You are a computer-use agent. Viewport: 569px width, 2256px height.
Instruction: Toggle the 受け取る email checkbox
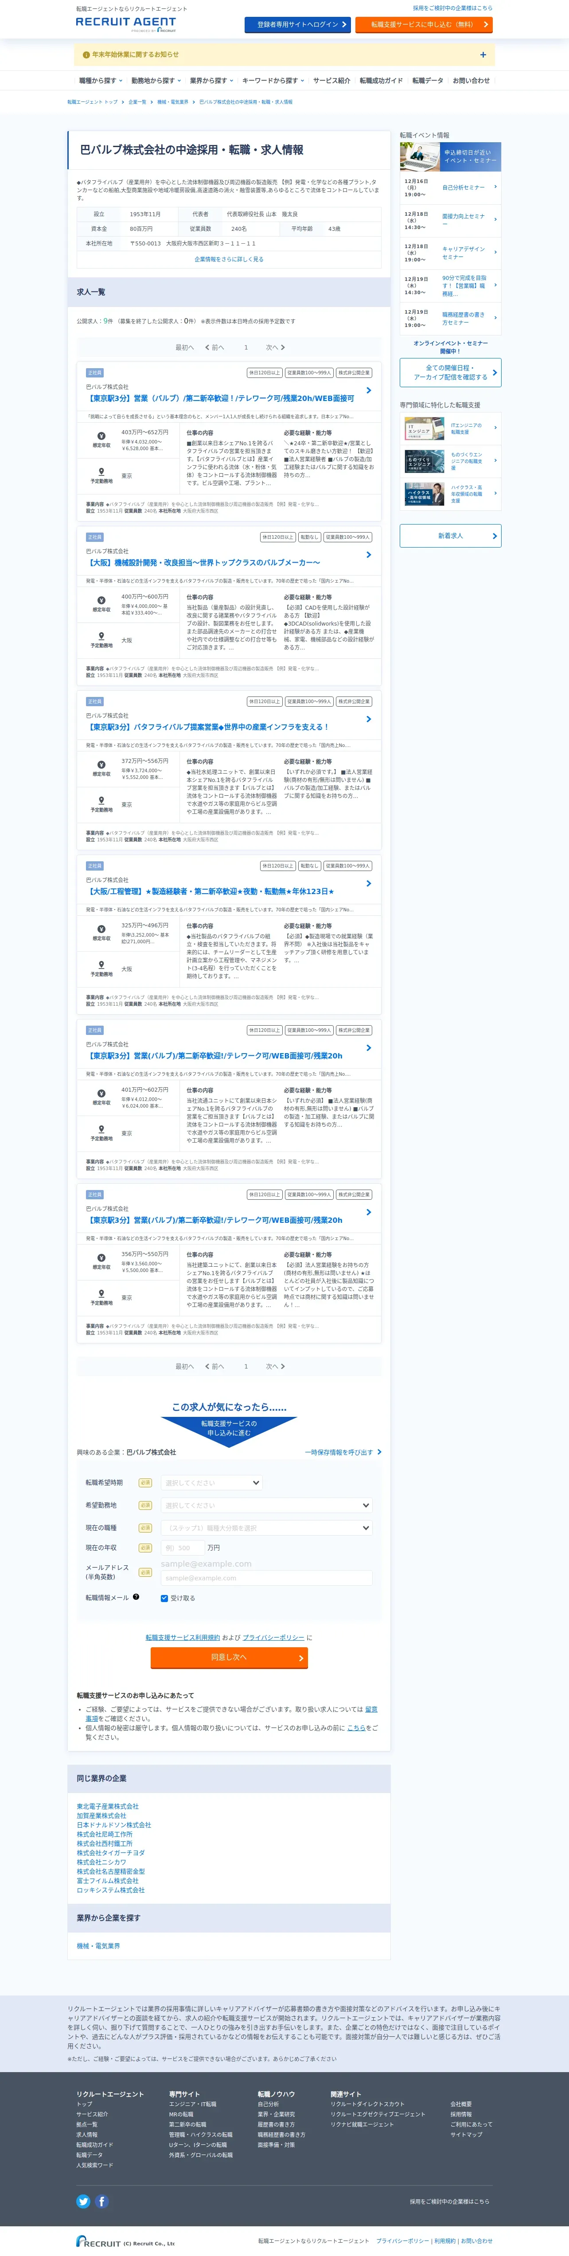tap(164, 1598)
